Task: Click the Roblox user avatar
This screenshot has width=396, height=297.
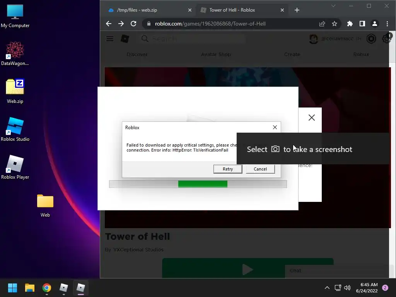Action: [313, 39]
